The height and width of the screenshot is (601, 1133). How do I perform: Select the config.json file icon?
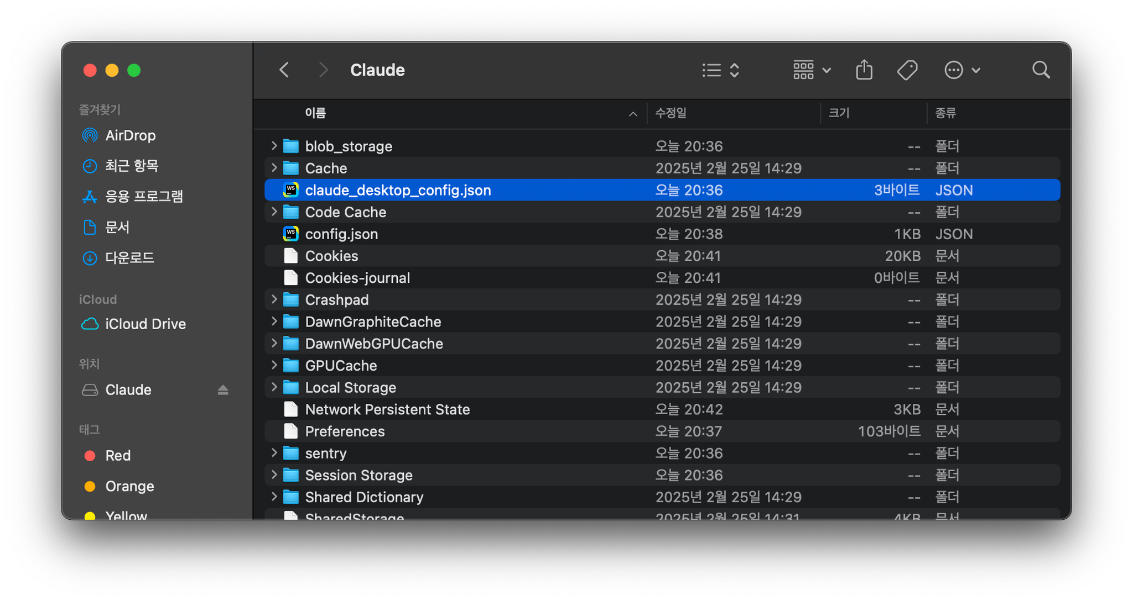click(x=291, y=234)
